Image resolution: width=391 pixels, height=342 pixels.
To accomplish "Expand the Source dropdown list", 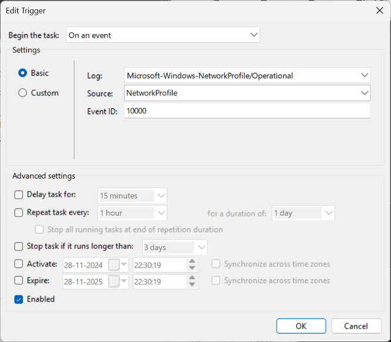I will [365, 93].
